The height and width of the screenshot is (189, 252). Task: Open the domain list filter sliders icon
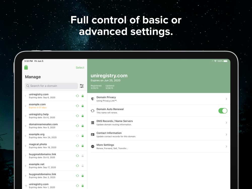(x=82, y=86)
